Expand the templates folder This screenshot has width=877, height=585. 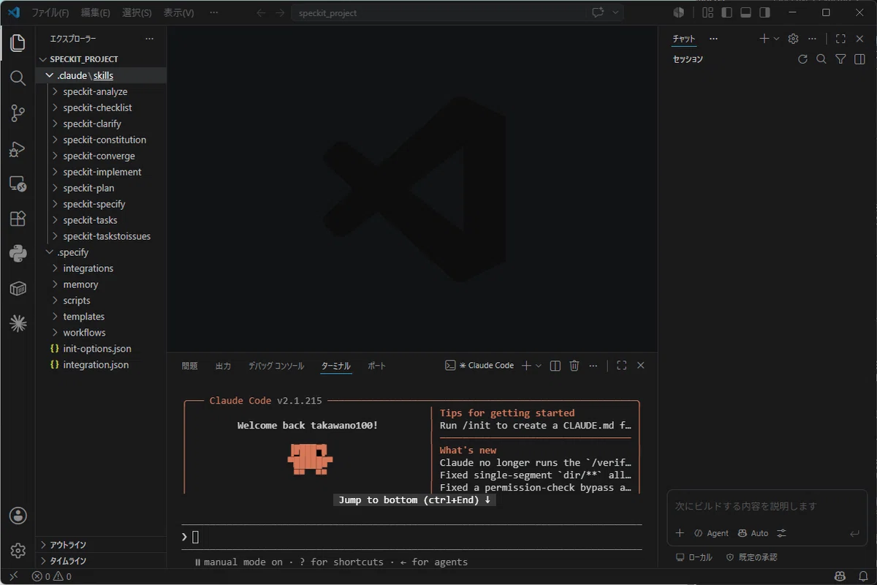pos(101,317)
